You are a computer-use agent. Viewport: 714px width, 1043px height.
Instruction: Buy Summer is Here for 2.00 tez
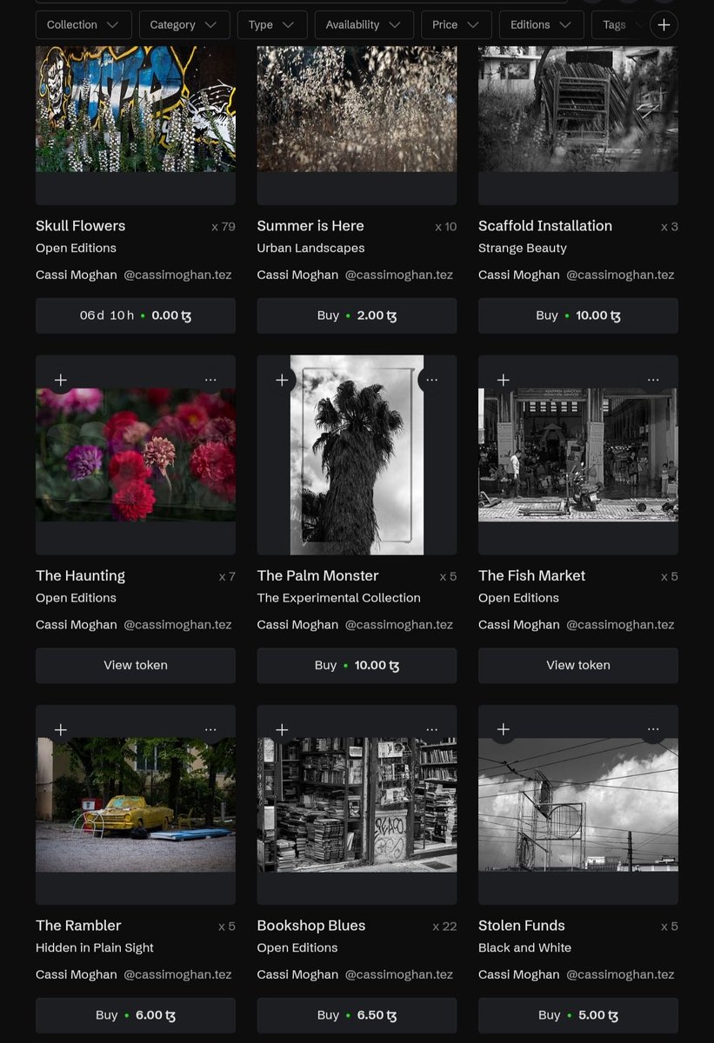tap(357, 316)
